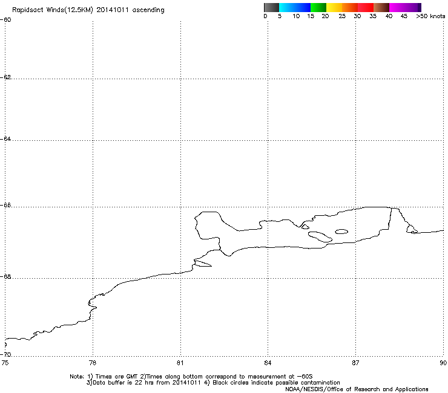Viewport: 448px width, 393px height.
Task: Click the brown 35-40 knots color band
Action: (381, 7)
